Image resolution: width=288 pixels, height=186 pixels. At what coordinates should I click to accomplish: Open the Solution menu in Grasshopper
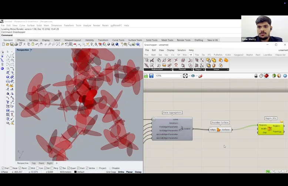(181, 50)
